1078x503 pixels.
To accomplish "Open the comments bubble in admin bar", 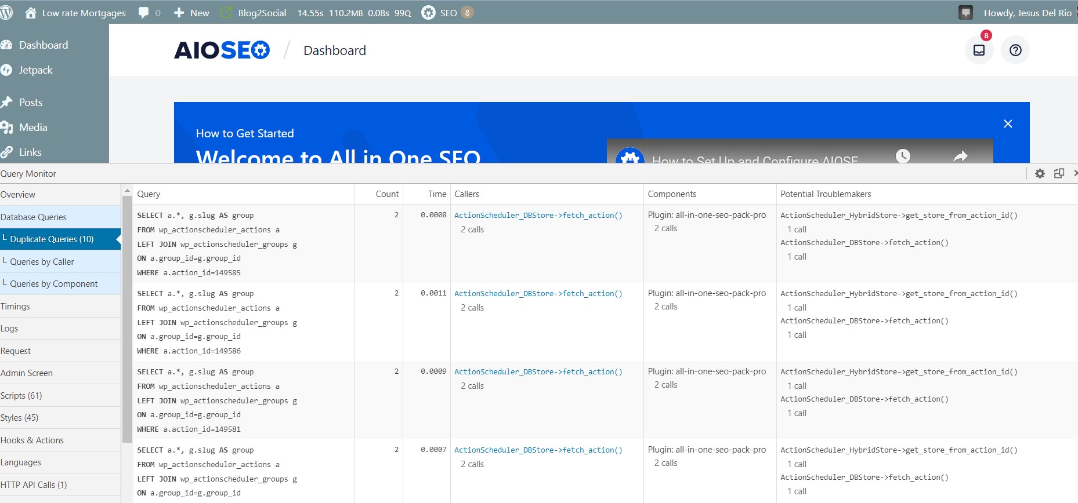I will [149, 13].
